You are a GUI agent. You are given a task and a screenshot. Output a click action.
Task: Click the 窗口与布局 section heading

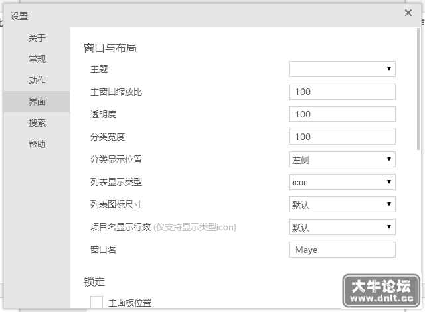pos(110,48)
